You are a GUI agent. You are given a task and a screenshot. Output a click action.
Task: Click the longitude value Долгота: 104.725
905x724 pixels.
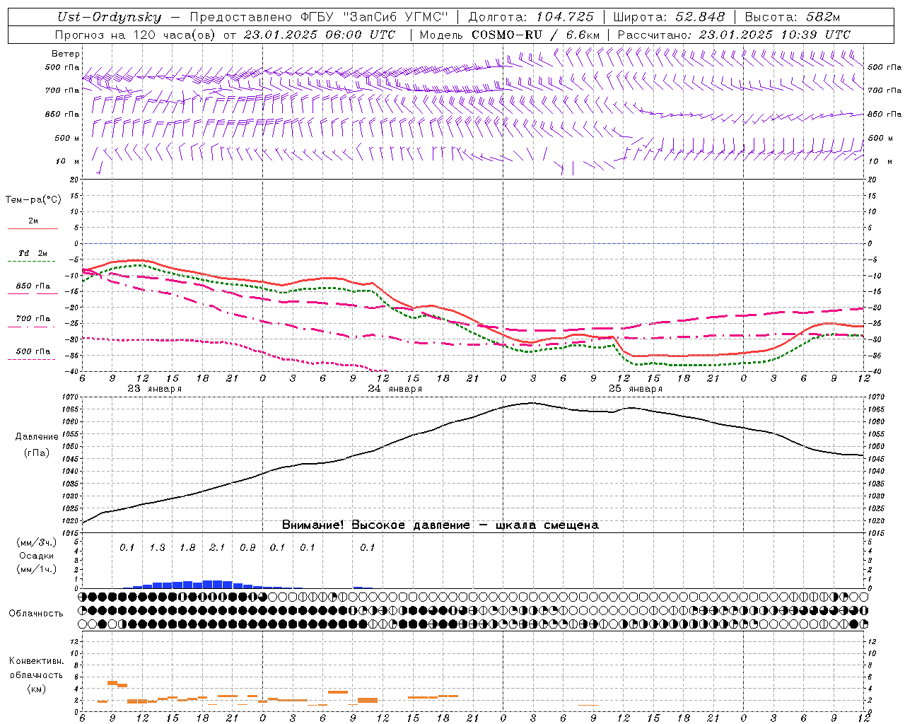(531, 17)
